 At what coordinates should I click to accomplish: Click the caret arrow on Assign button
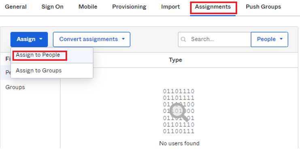coord(41,39)
